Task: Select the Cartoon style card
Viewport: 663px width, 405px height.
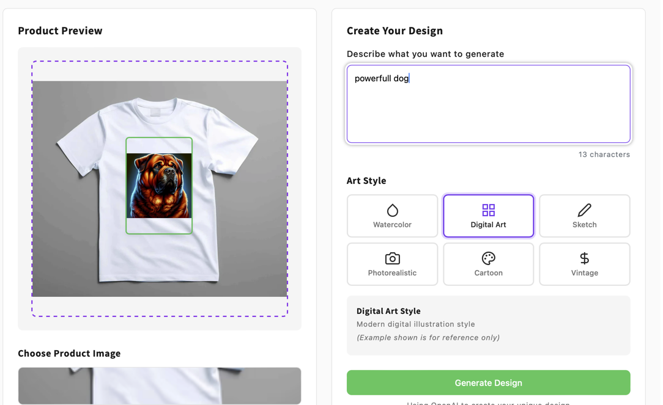Action: (488, 264)
